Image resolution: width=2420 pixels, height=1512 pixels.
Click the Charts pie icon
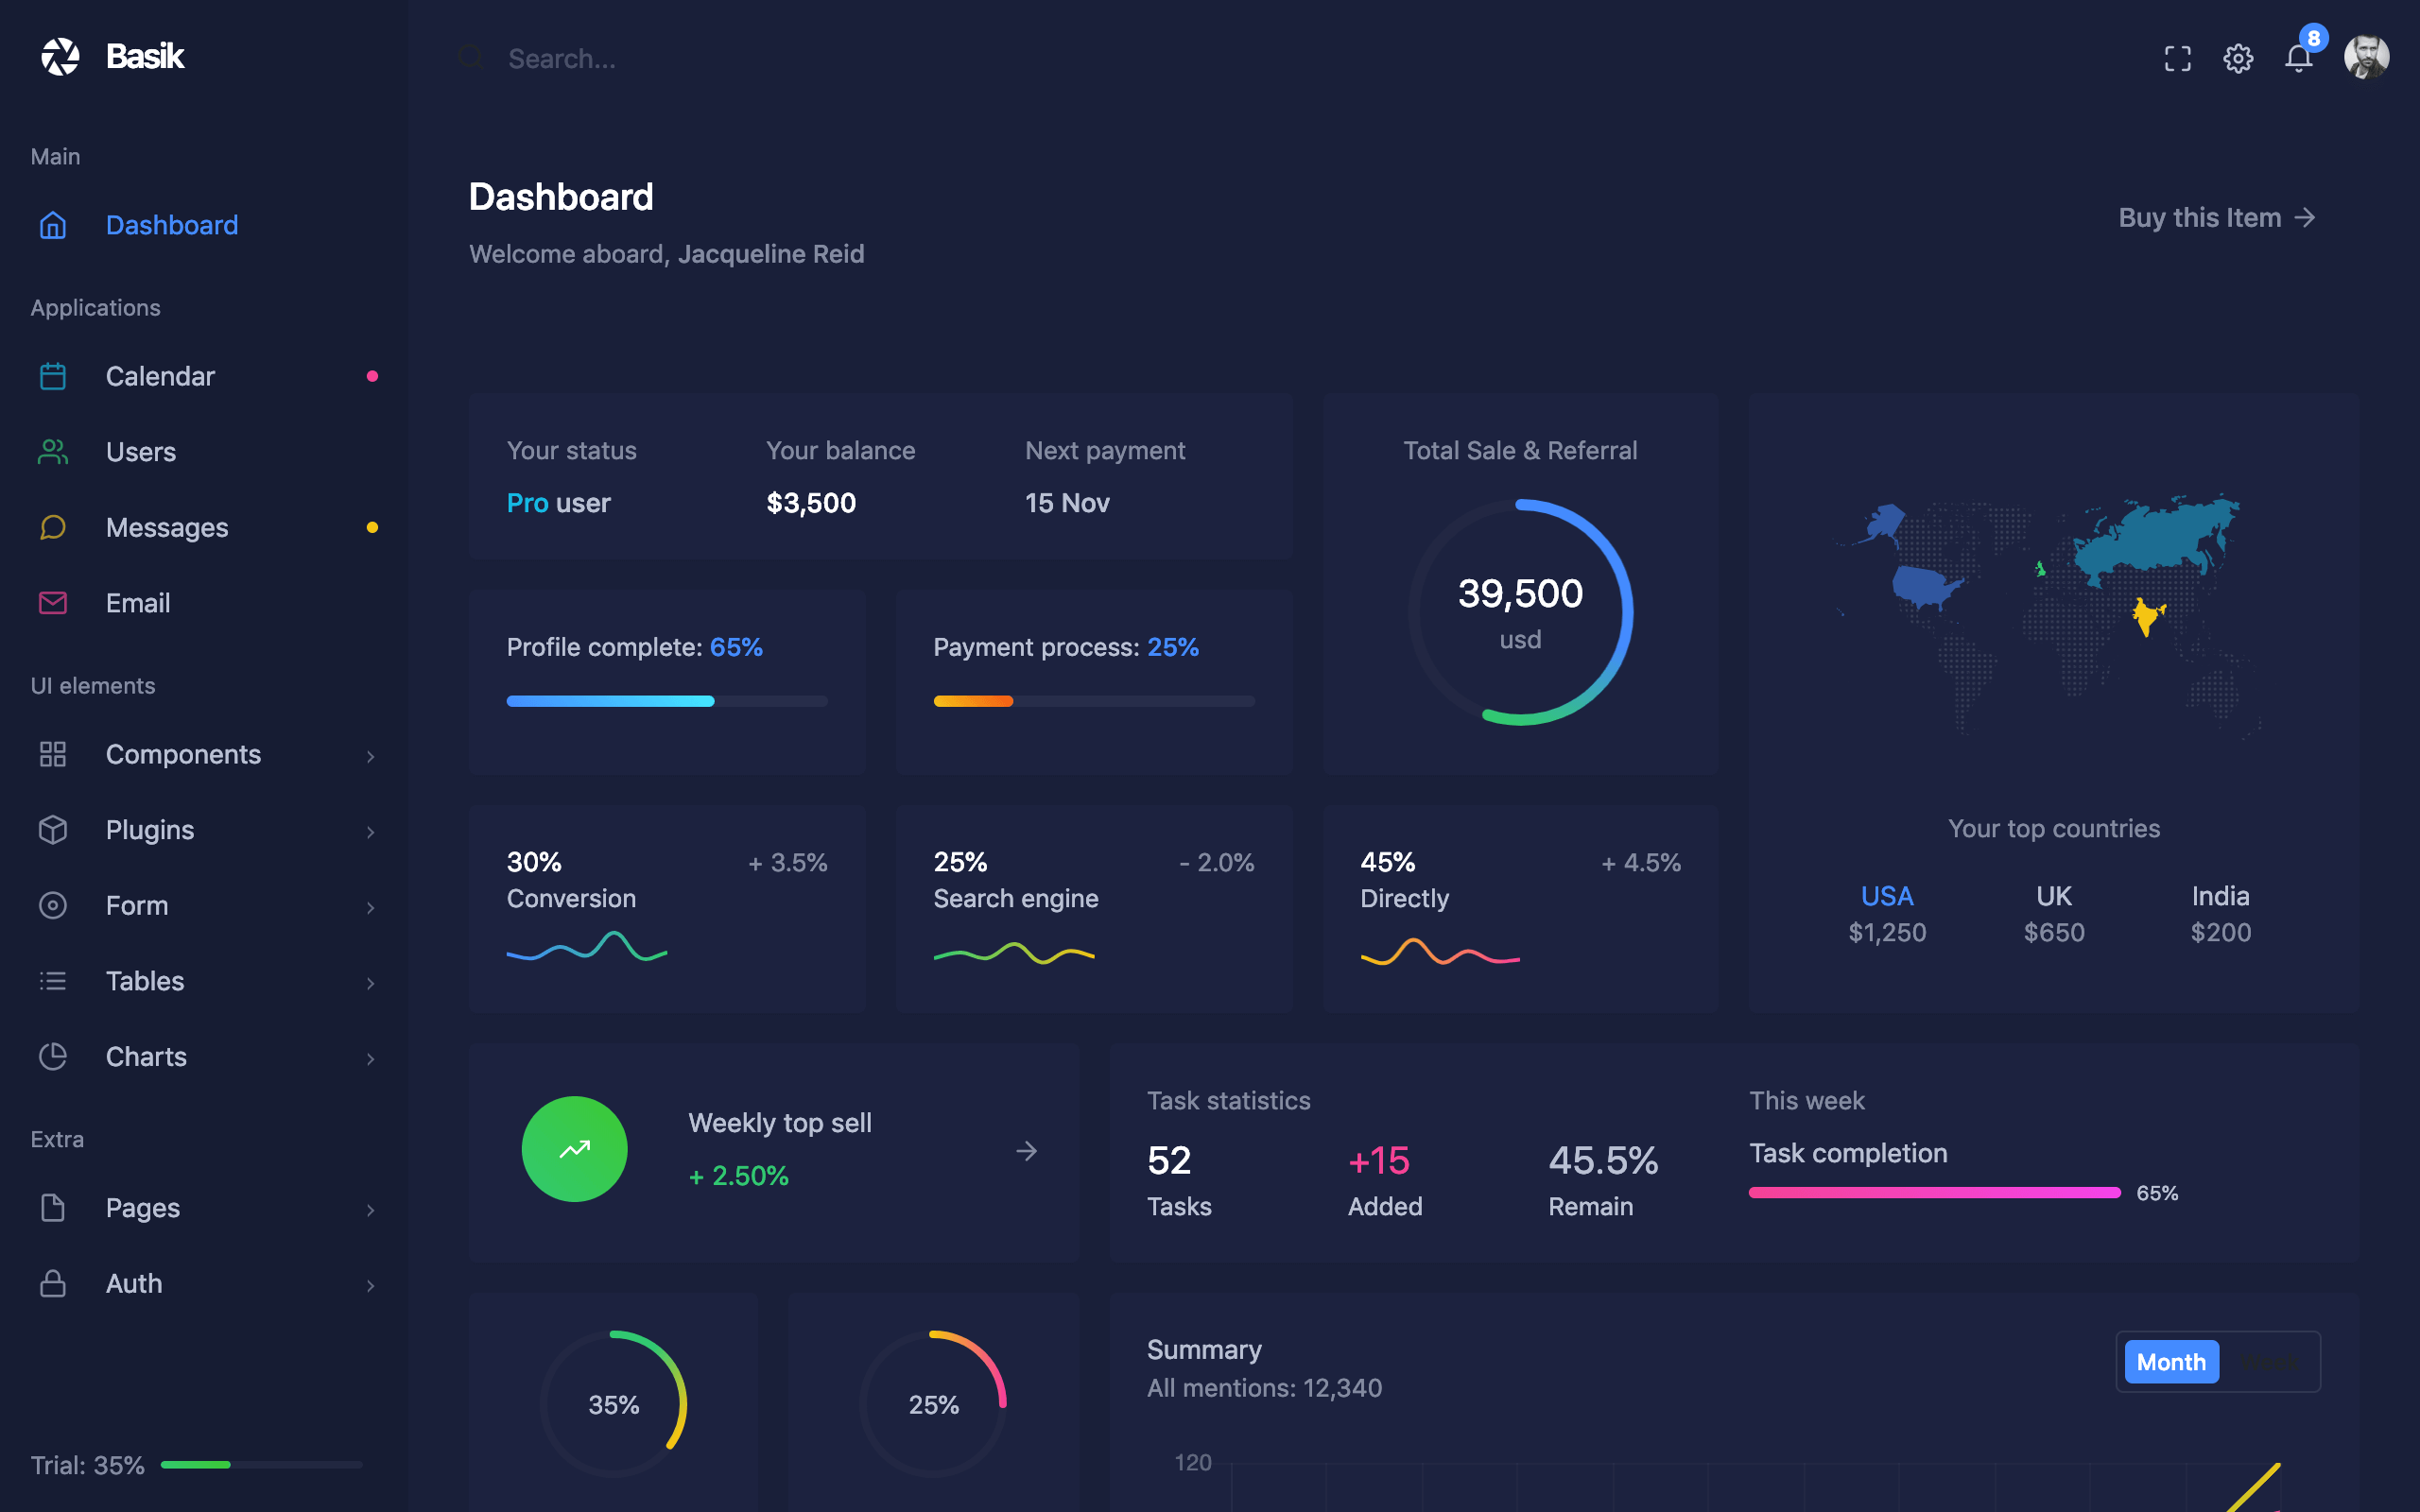[53, 1056]
